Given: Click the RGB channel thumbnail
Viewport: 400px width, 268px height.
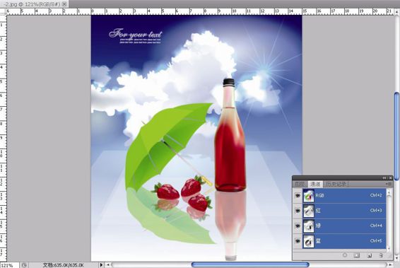Looking at the screenshot, I should point(308,195).
